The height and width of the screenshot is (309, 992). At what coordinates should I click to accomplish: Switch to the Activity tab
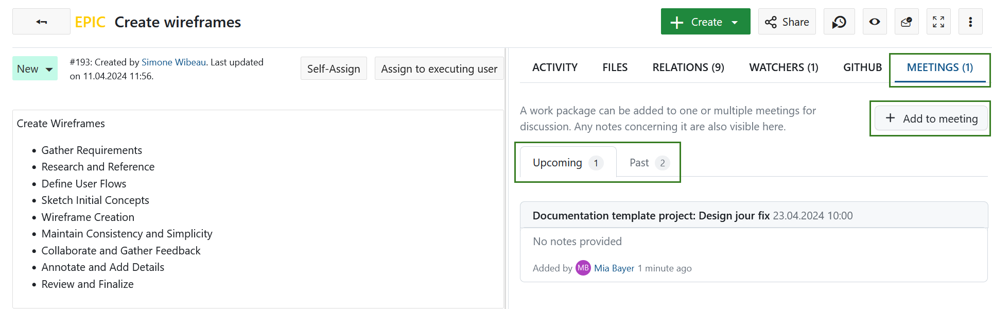click(x=554, y=67)
